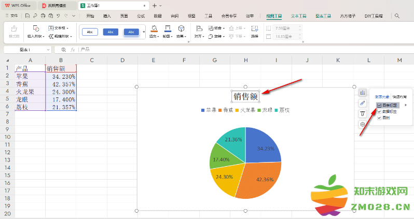
Task: Open the 插入形状 insert shape dropdown
Action: 36,37
